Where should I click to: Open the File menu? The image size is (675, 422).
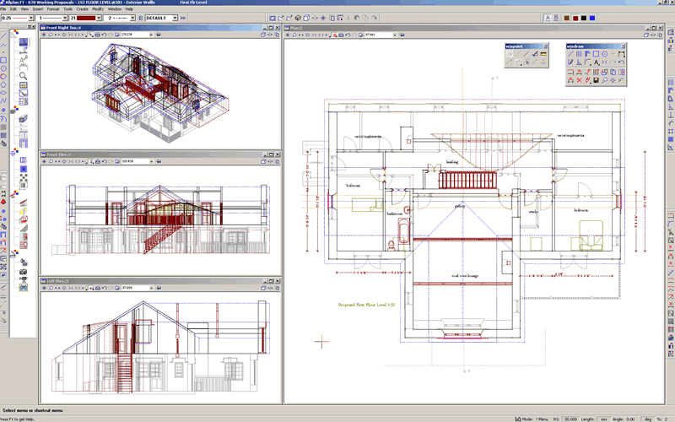pos(3,8)
